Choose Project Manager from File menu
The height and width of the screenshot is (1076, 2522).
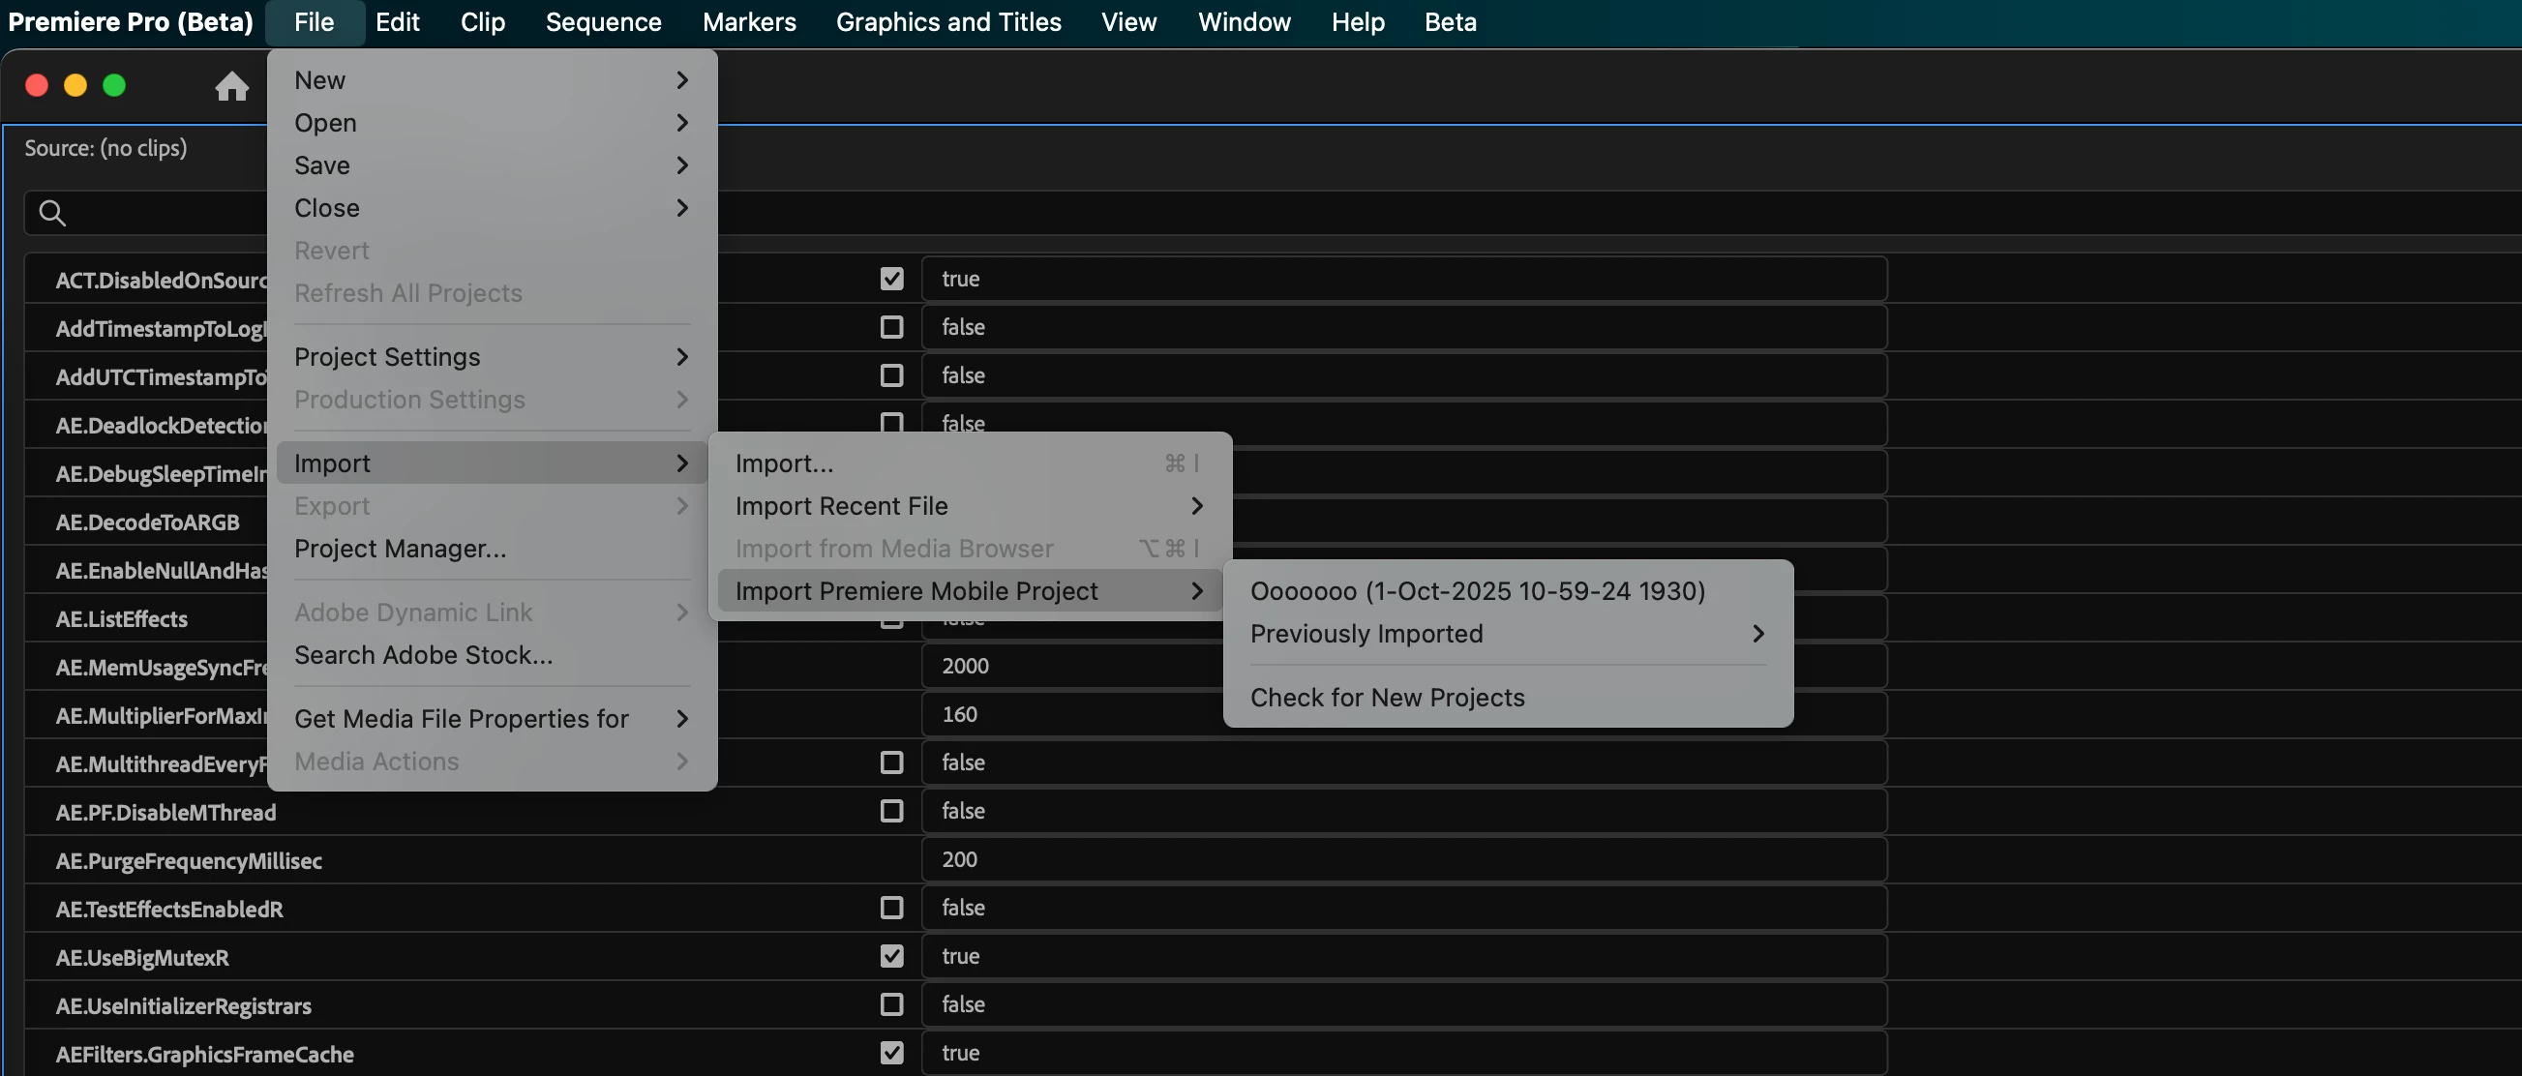click(x=400, y=549)
